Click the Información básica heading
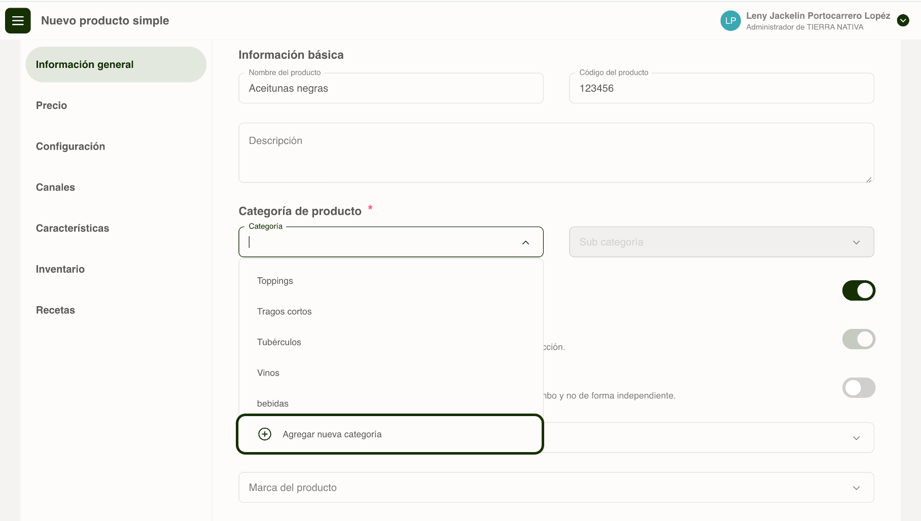 291,55
